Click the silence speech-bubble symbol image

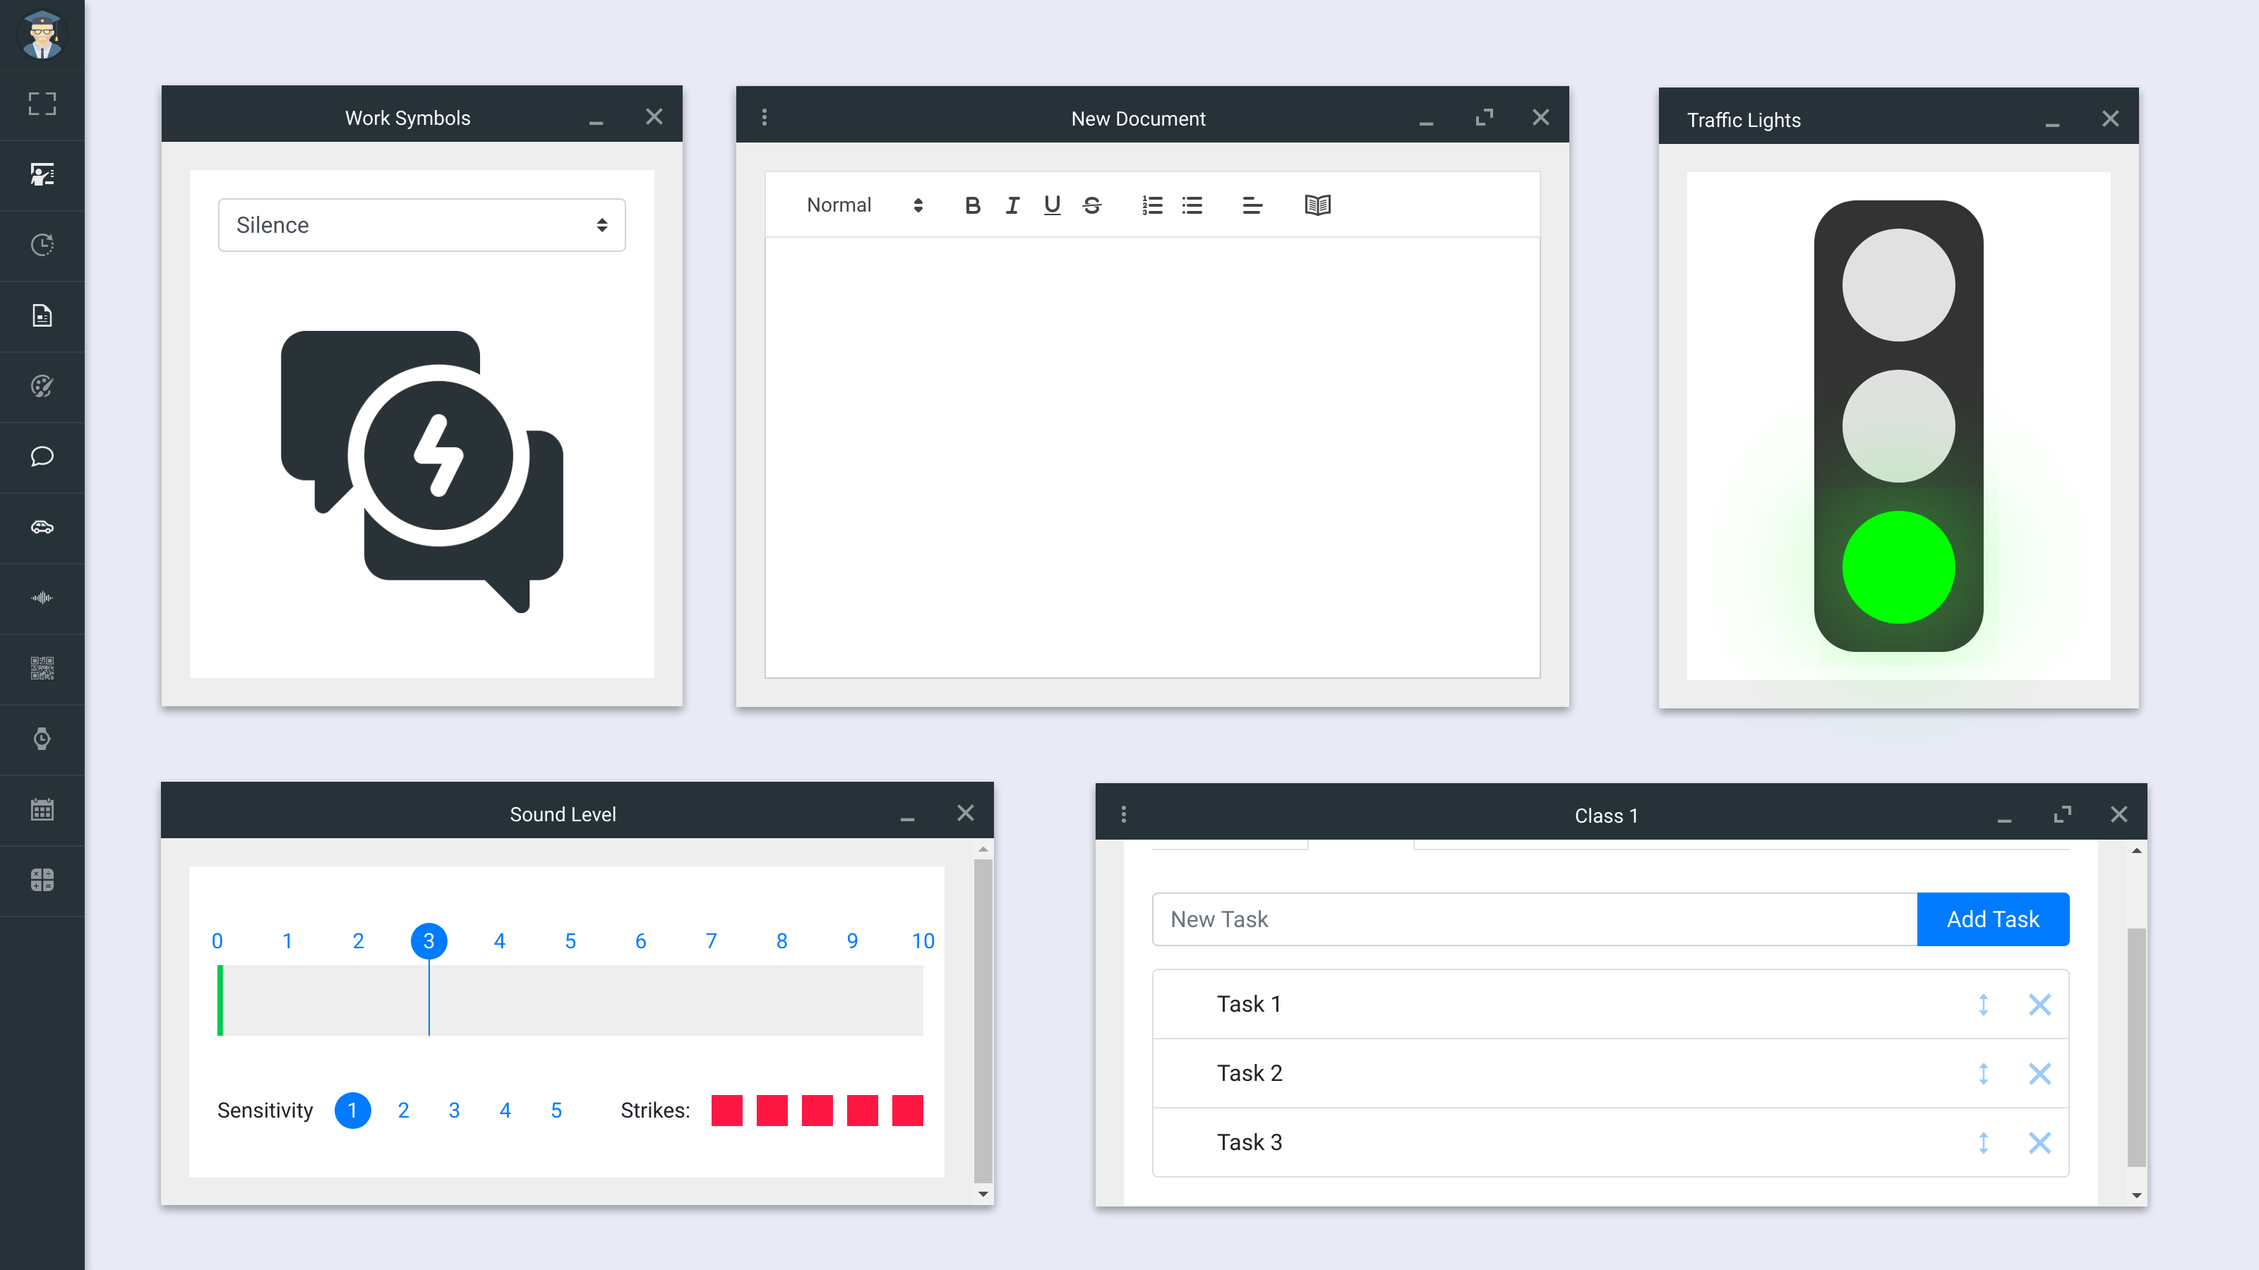point(422,471)
